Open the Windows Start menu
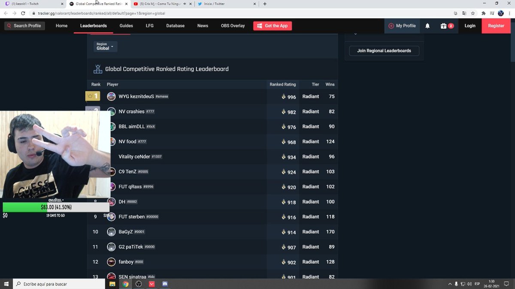The height and width of the screenshot is (289, 515). click(x=6, y=284)
